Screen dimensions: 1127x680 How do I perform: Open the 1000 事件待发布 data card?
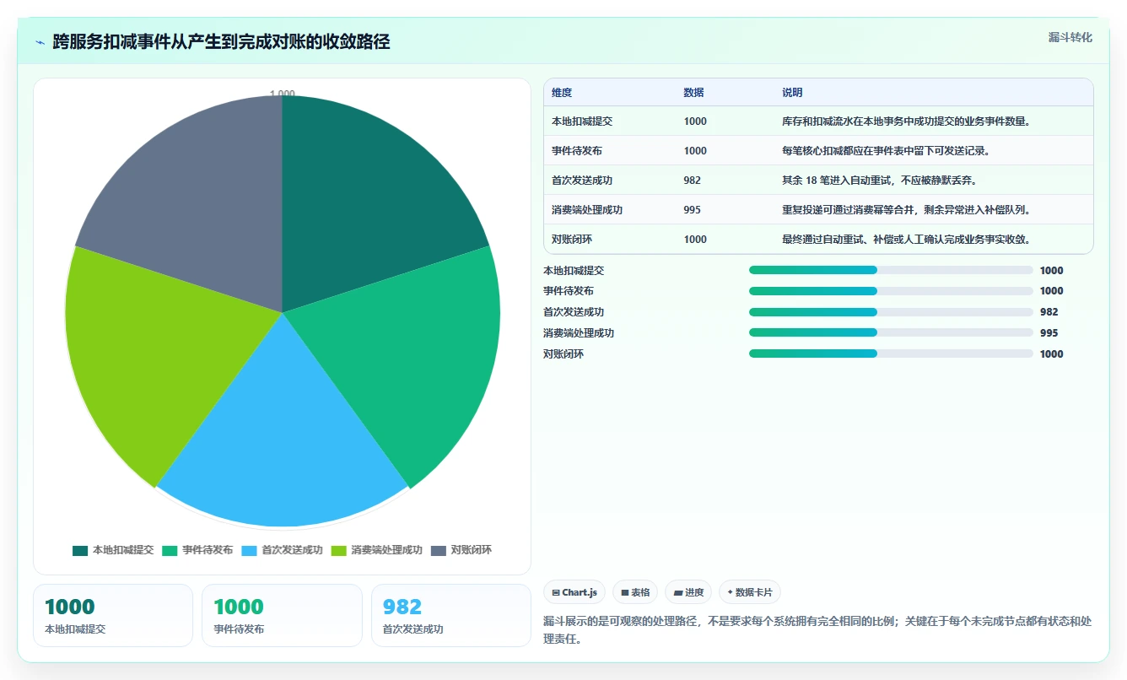pyautogui.click(x=282, y=616)
